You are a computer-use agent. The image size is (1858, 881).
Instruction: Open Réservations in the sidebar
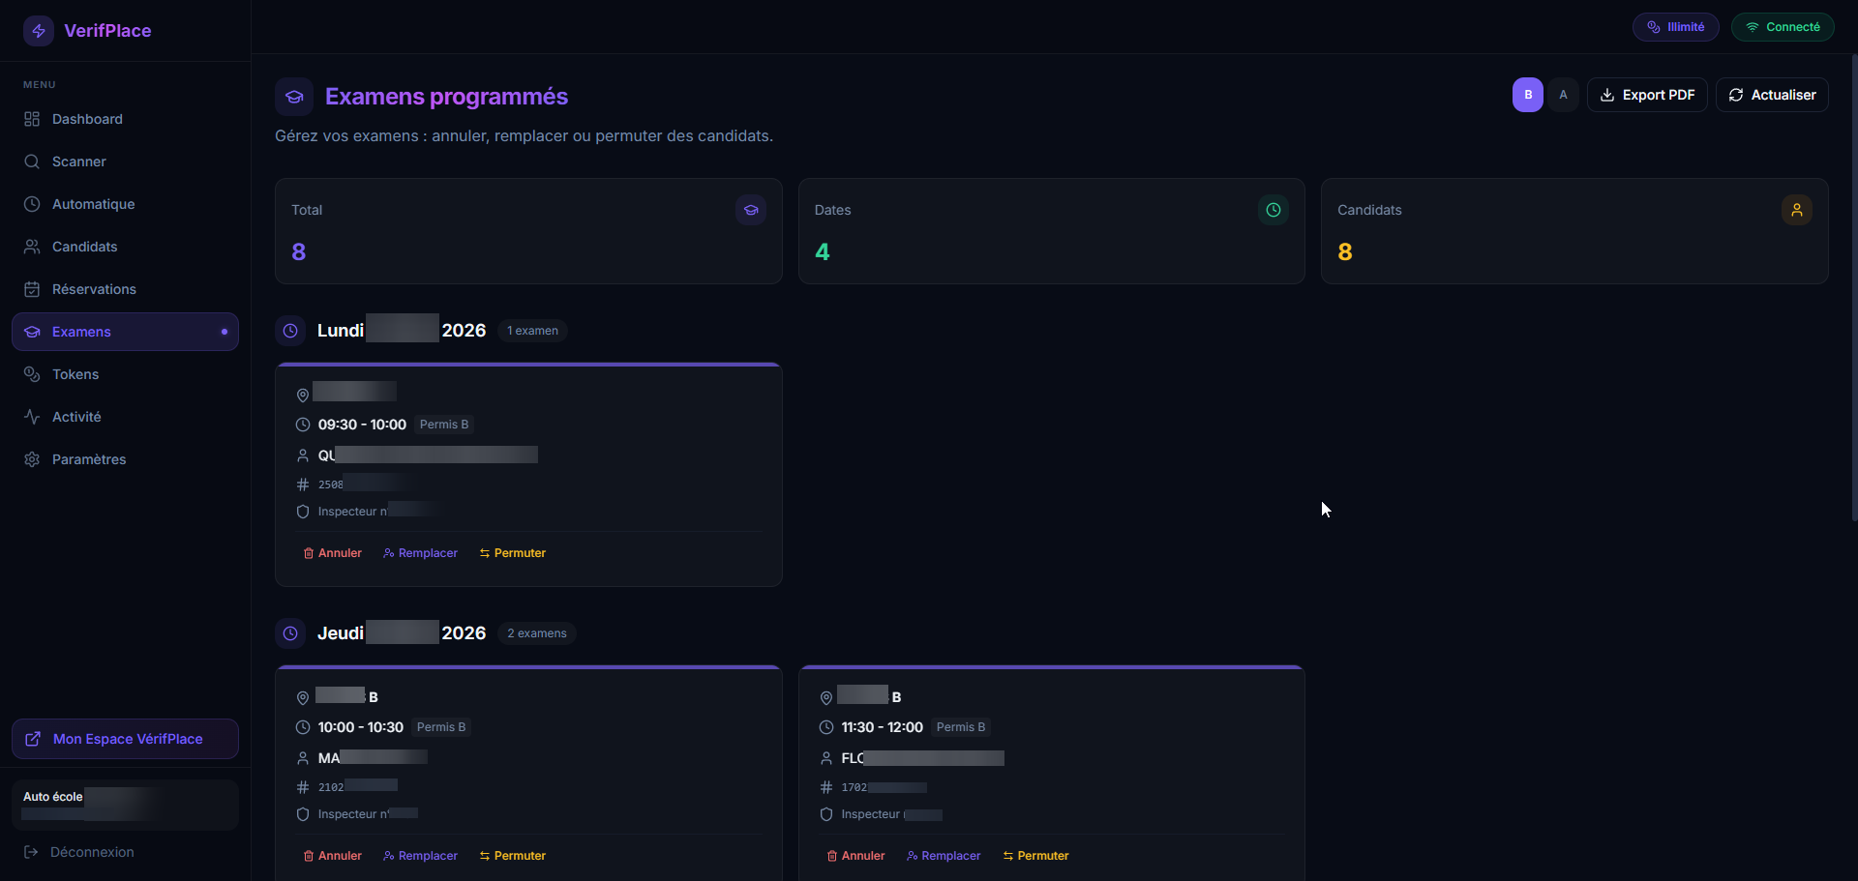click(x=94, y=289)
